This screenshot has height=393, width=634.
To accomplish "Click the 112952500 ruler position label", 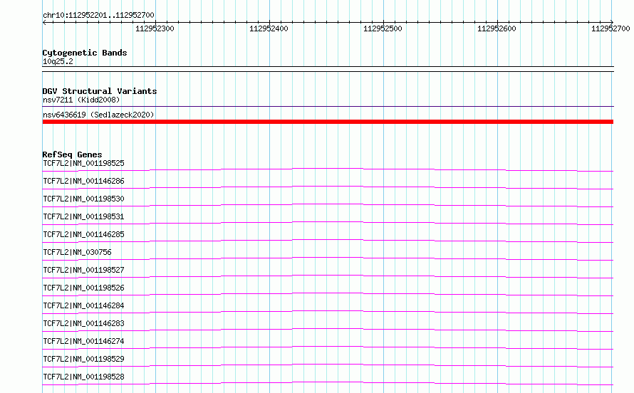I will 383,28.
